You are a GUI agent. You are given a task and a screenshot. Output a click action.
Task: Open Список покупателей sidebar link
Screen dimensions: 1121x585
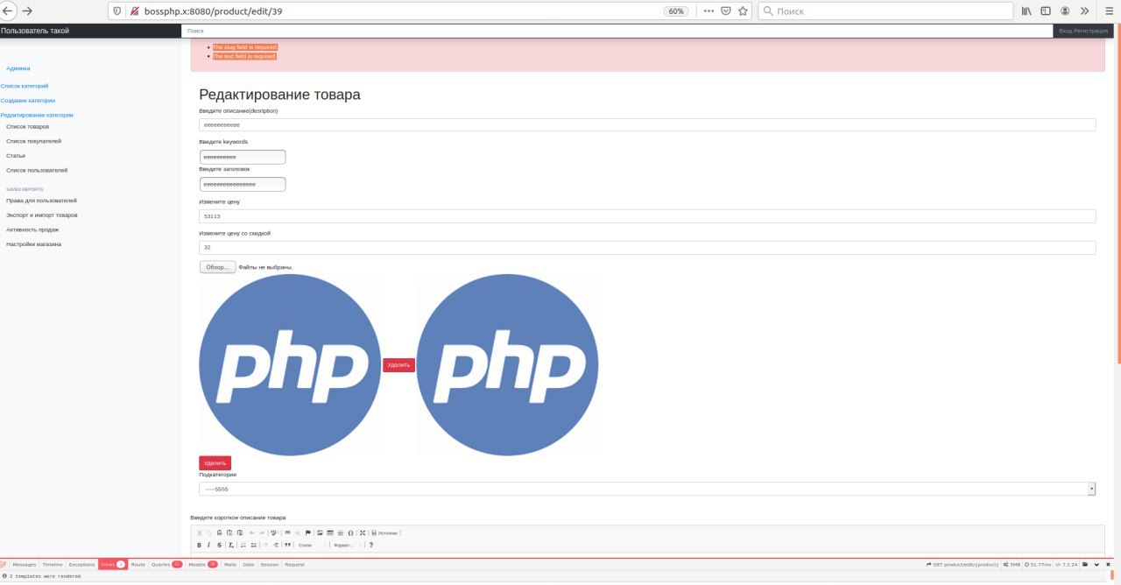tap(33, 140)
